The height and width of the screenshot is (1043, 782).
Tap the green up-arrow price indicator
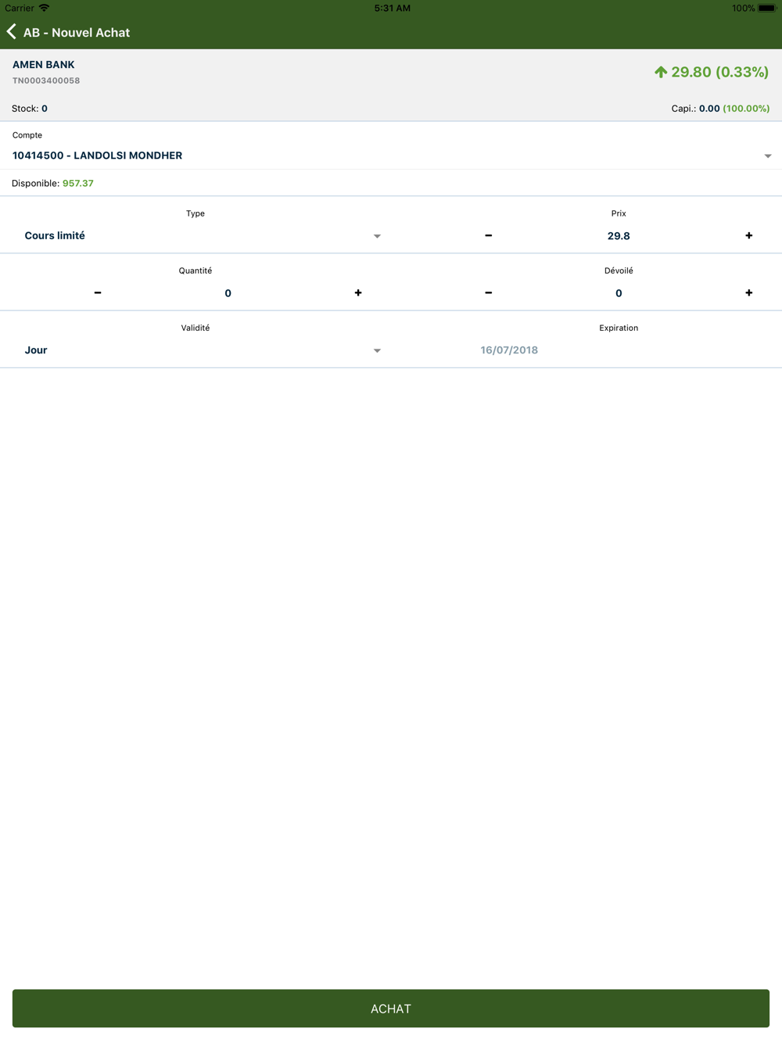click(x=661, y=72)
